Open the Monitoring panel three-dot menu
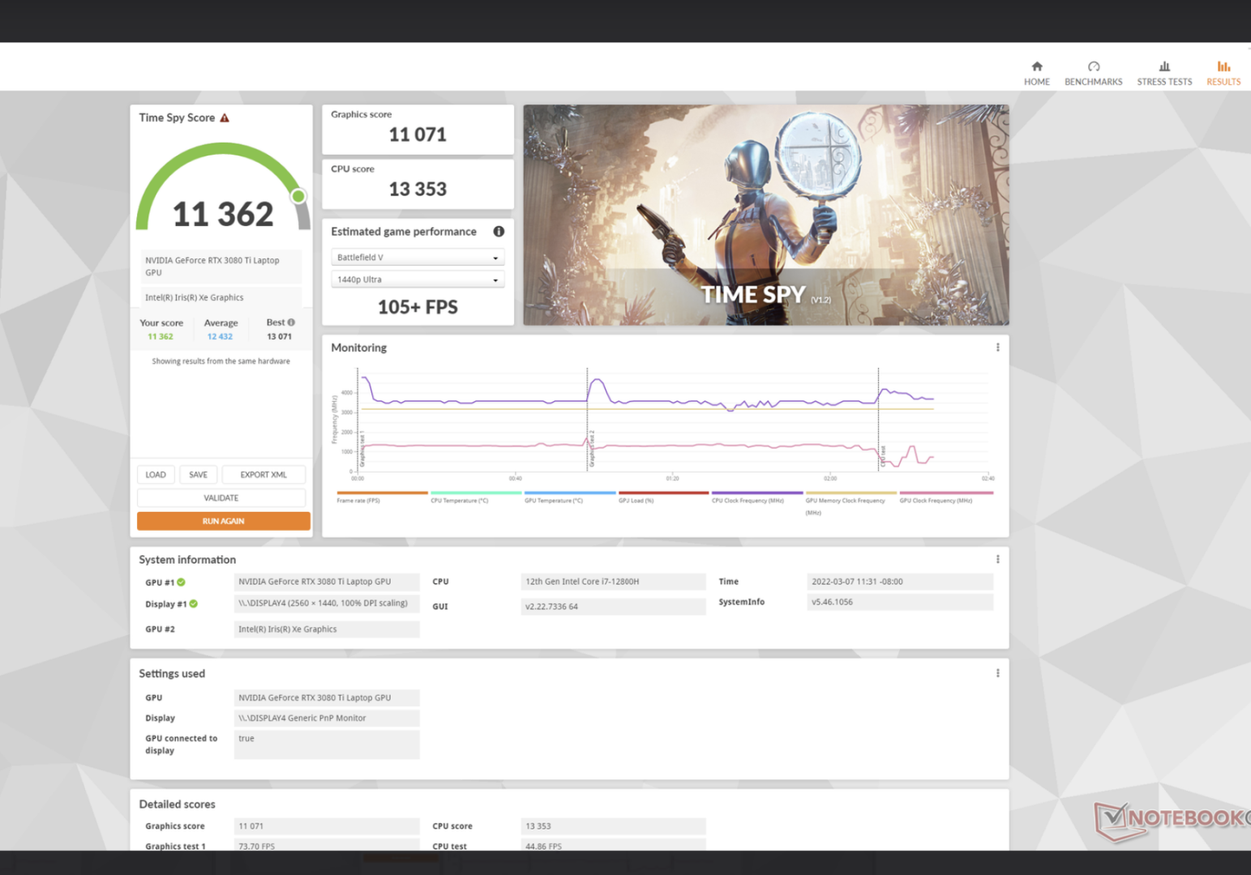 (x=997, y=348)
